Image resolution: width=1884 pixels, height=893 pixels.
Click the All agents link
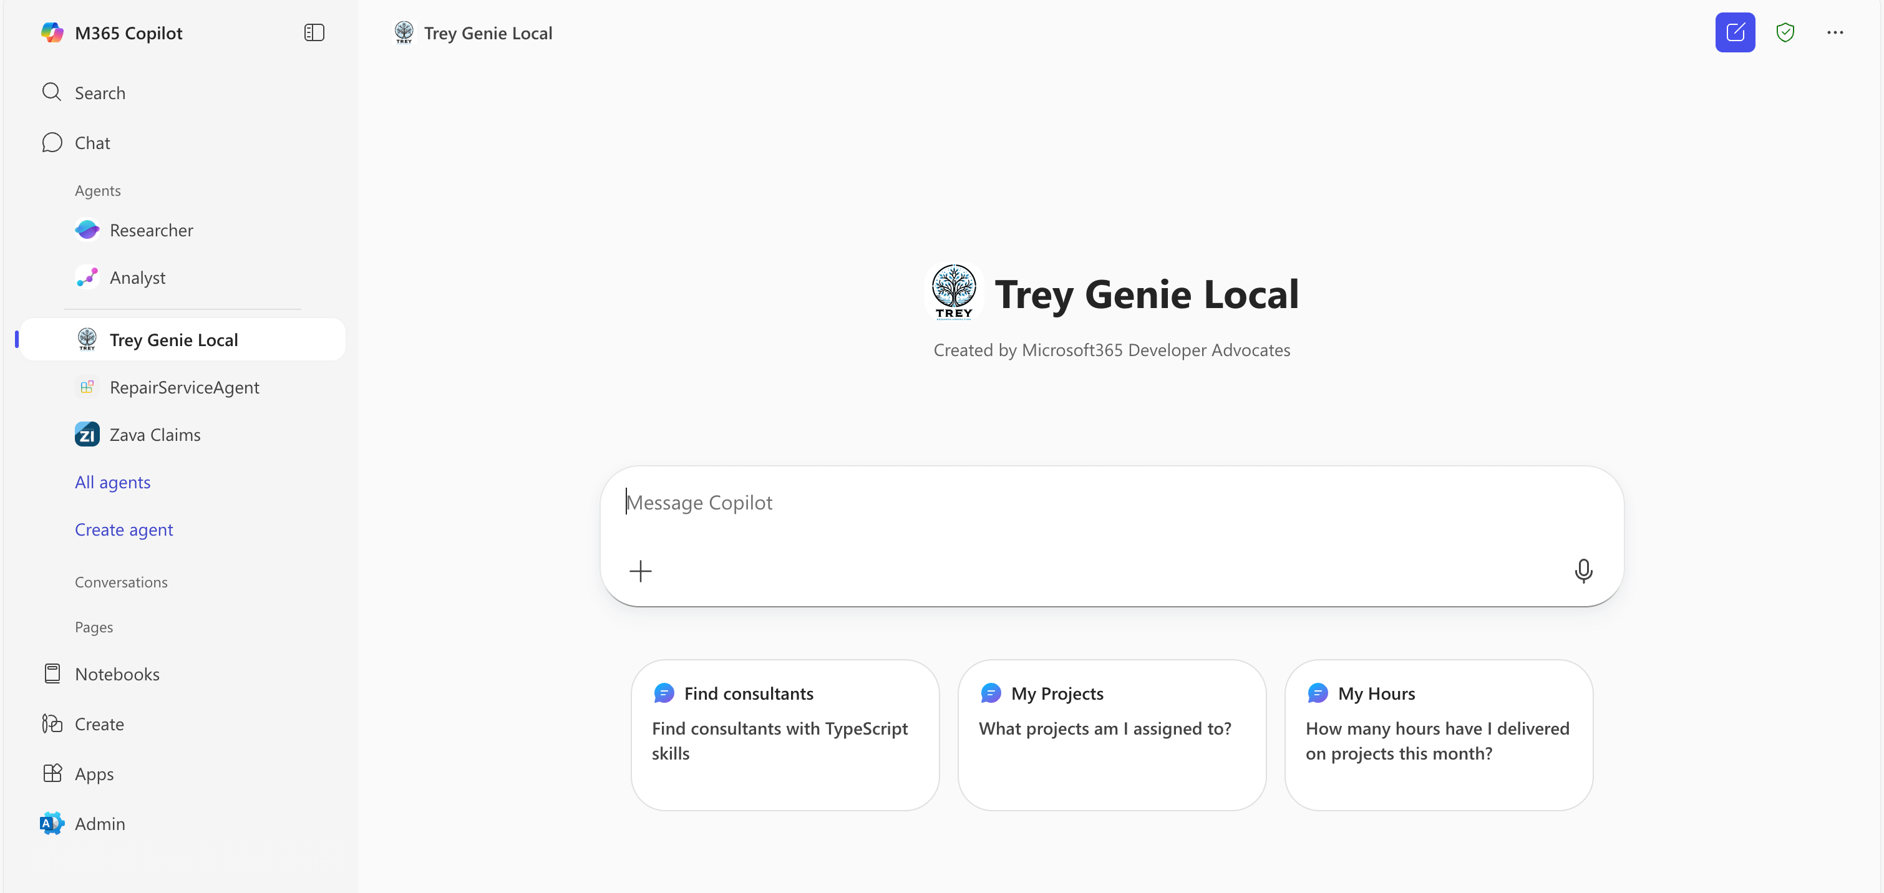[x=113, y=482]
